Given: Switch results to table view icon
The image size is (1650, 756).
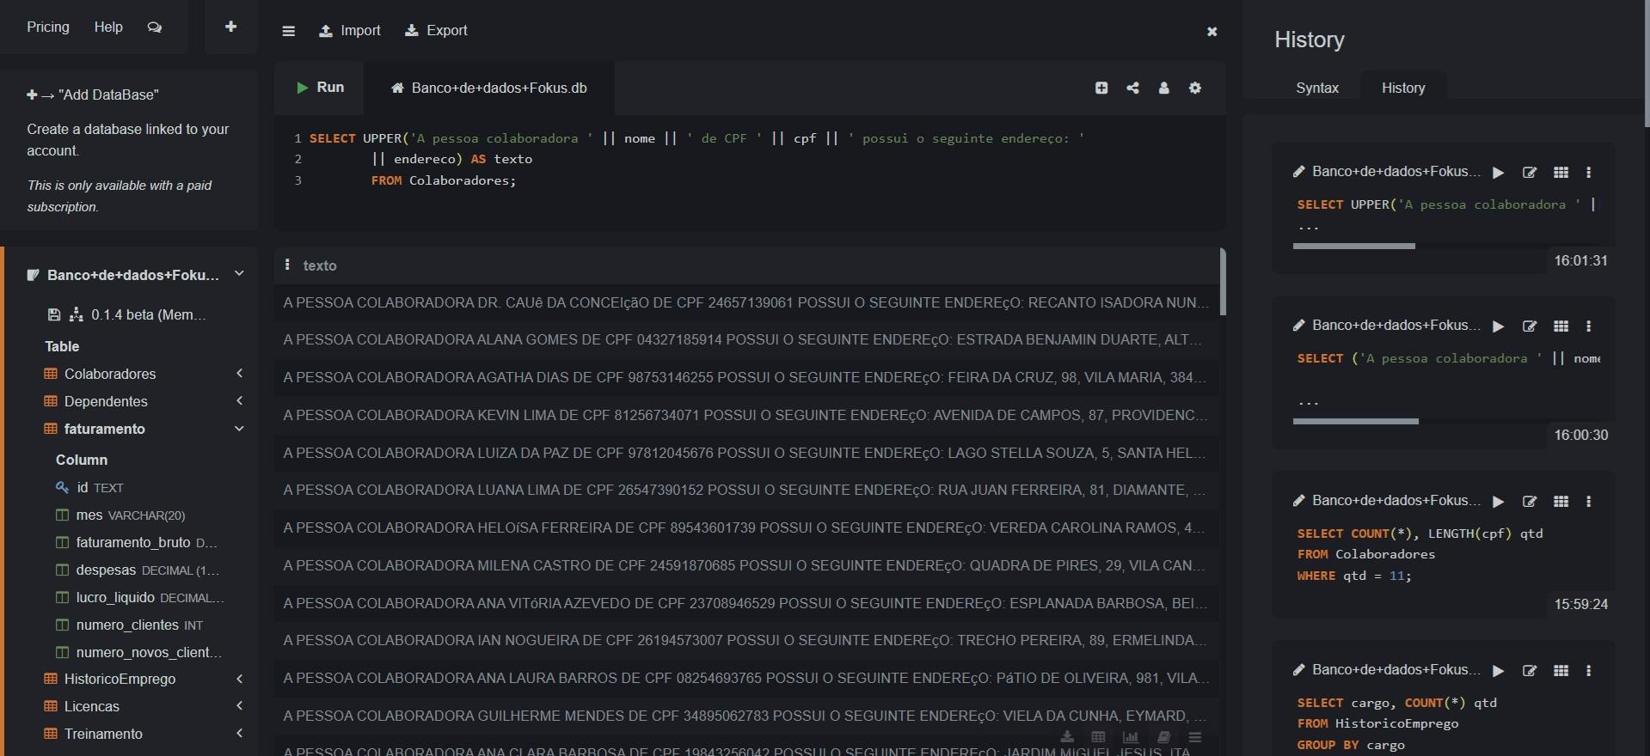Looking at the screenshot, I should 1098,737.
